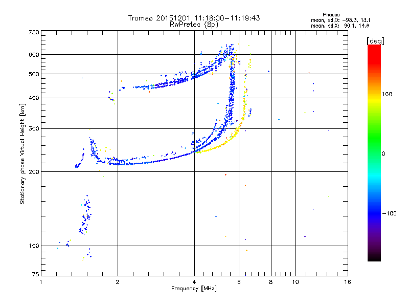Click the x-axis tick label '8'
The image size is (409, 307).
pyautogui.click(x=271, y=282)
